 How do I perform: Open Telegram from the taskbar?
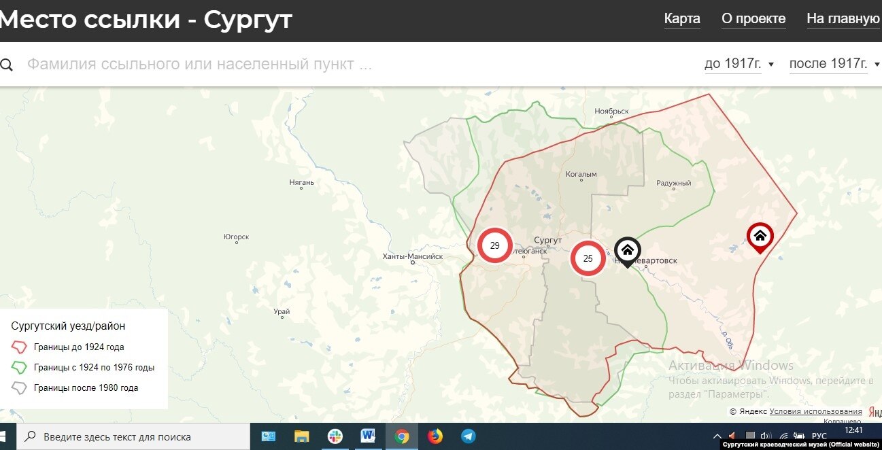point(469,436)
